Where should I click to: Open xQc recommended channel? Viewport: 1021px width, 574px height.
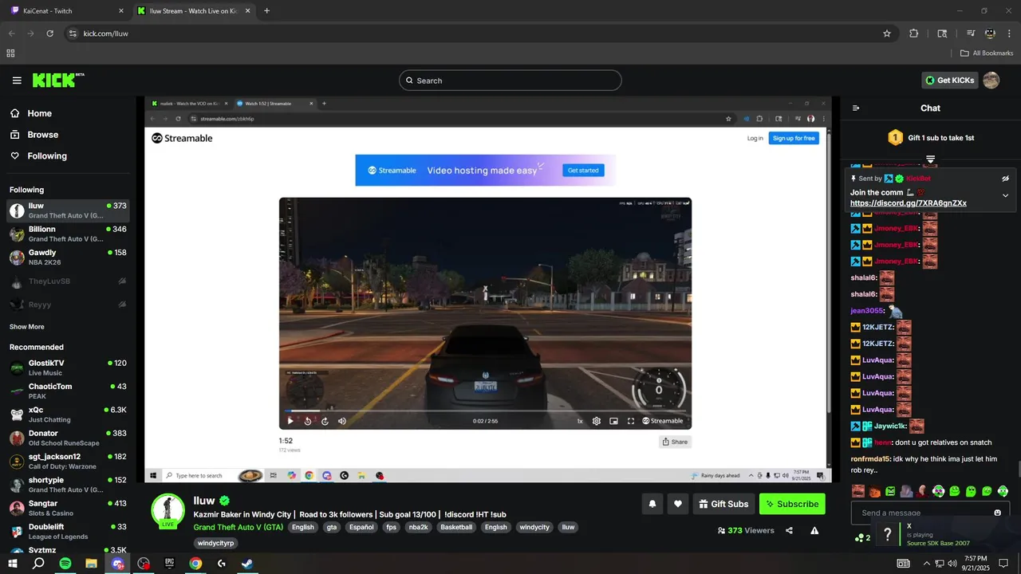(68, 415)
